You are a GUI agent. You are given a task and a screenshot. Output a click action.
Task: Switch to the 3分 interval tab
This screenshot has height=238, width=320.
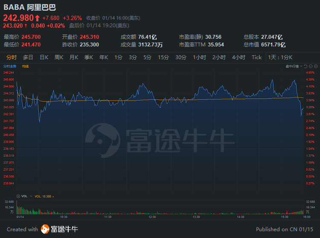(133, 57)
